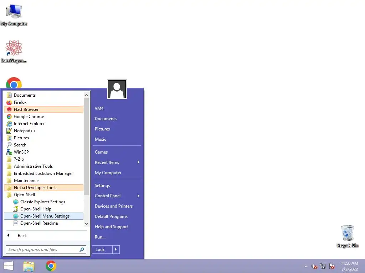The width and height of the screenshot is (365, 273).
Task: Open My Computer in the right panel
Action: coord(117,173)
